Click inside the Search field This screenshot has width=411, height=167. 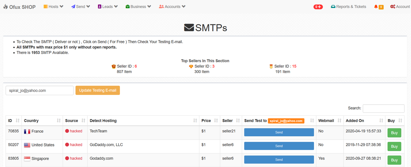(x=383, y=108)
